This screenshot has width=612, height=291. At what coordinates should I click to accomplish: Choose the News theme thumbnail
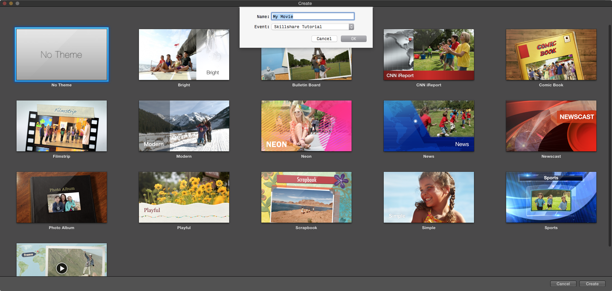[x=429, y=126]
